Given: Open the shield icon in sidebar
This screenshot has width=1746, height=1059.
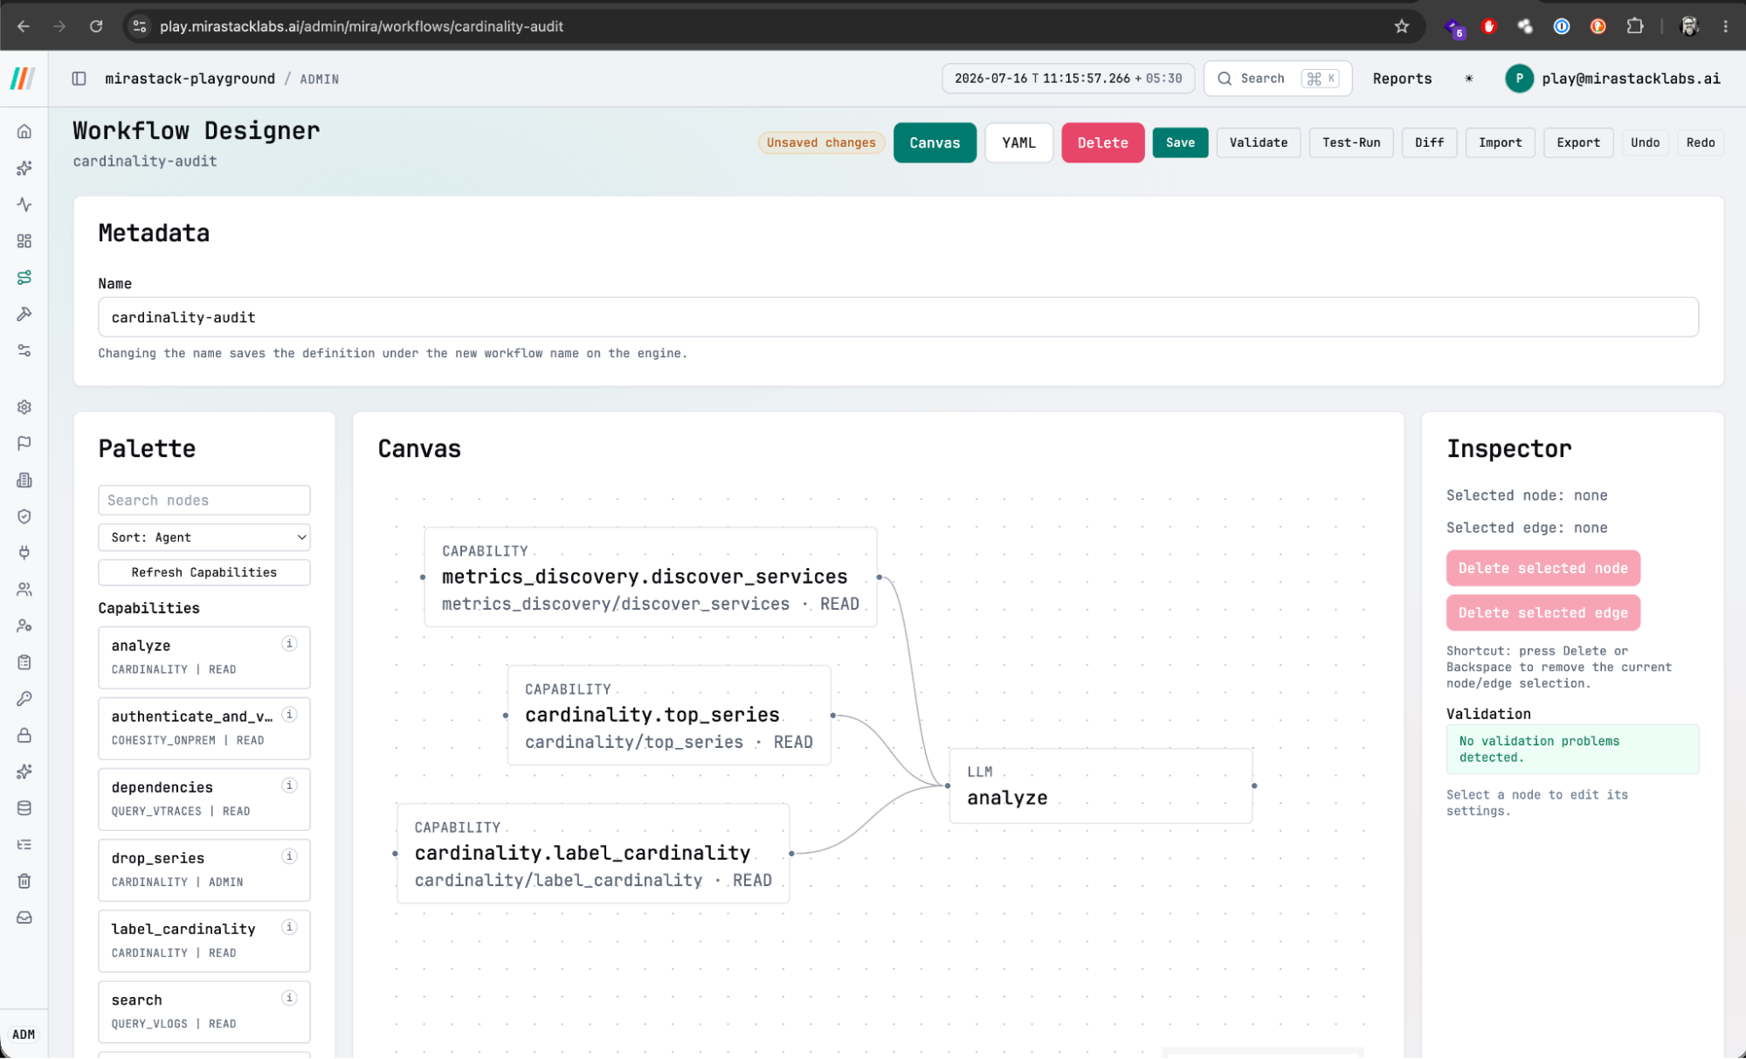Looking at the screenshot, I should coord(24,516).
